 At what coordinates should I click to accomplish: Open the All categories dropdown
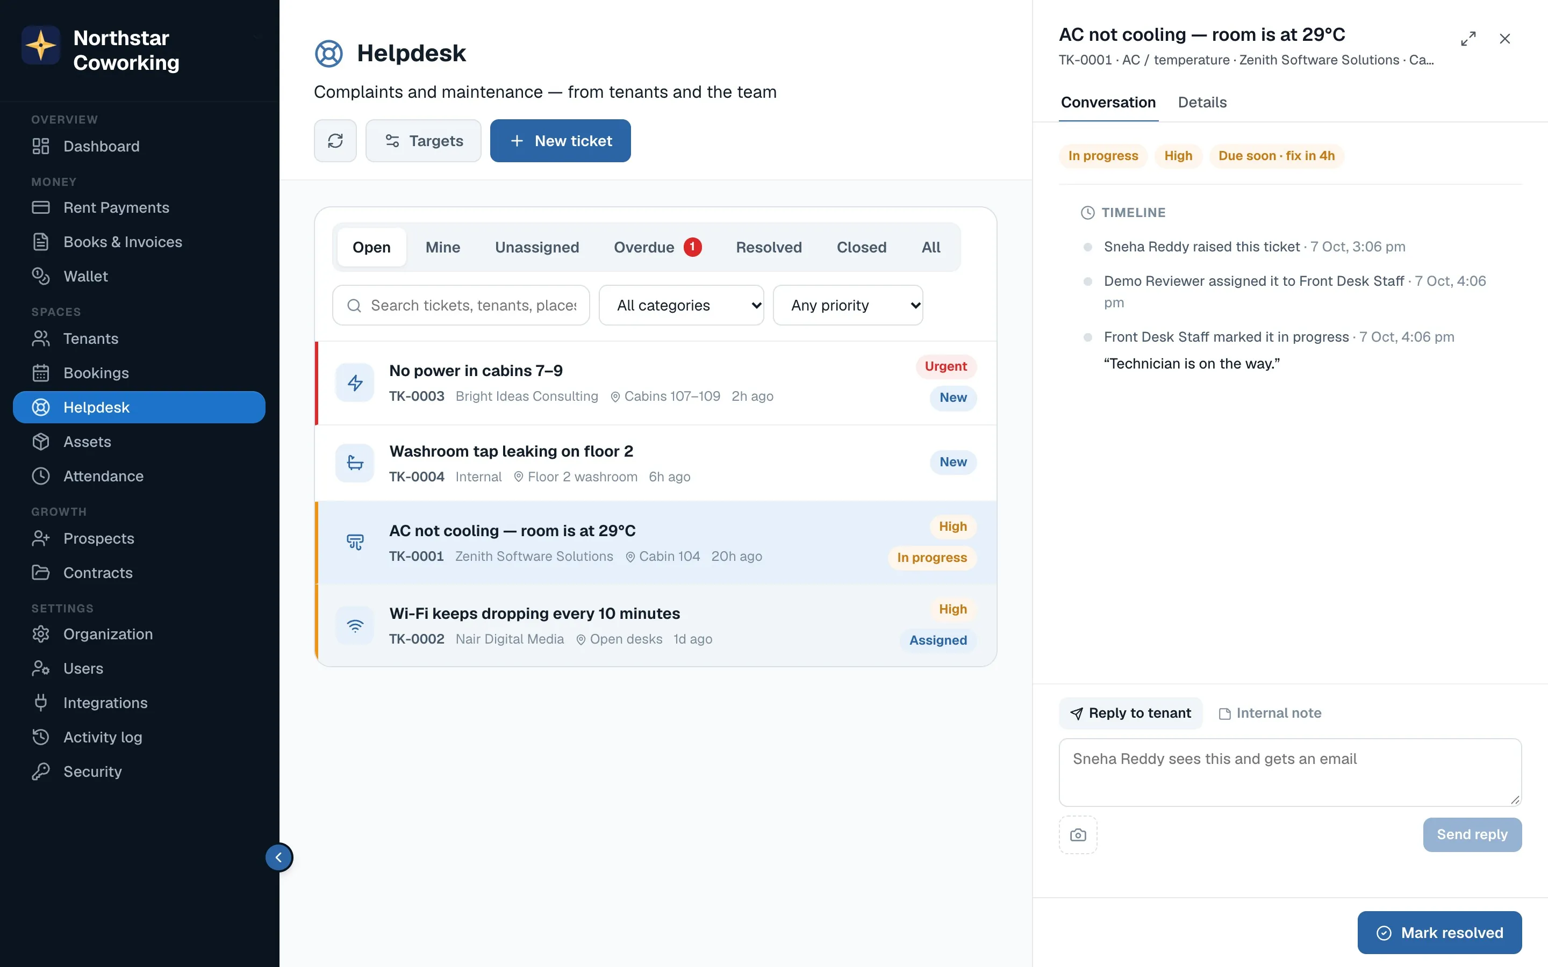(681, 305)
